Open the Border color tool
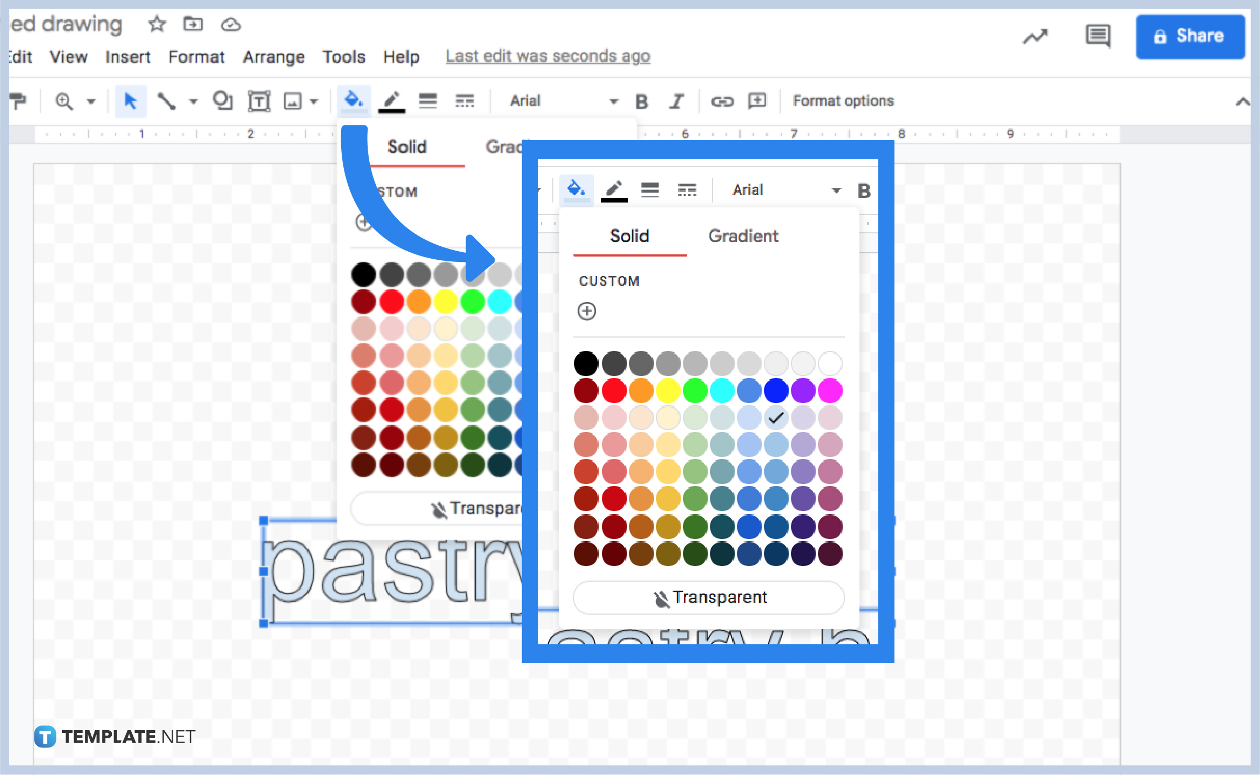This screenshot has width=1260, height=775. [x=392, y=100]
